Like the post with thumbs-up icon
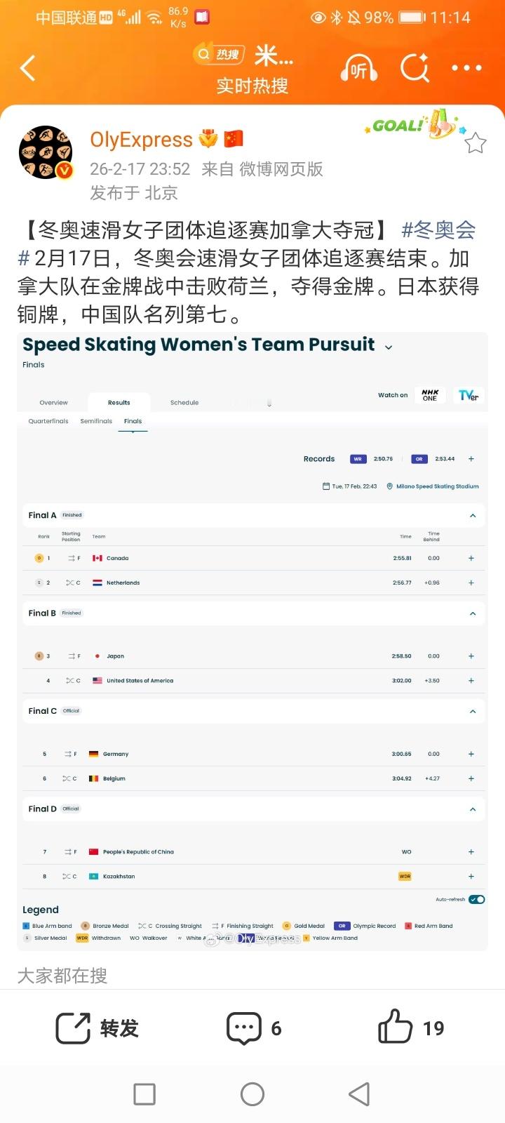Image resolution: width=505 pixels, height=1123 pixels. click(395, 1028)
